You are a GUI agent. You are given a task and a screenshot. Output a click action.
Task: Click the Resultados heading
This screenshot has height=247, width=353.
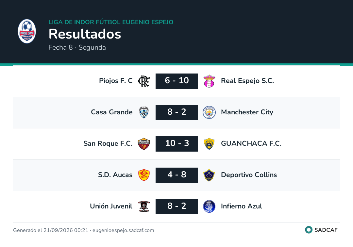pyautogui.click(x=85, y=34)
